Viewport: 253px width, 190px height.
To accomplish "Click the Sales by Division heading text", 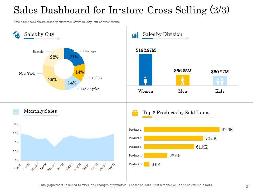I will pos(162,34).
